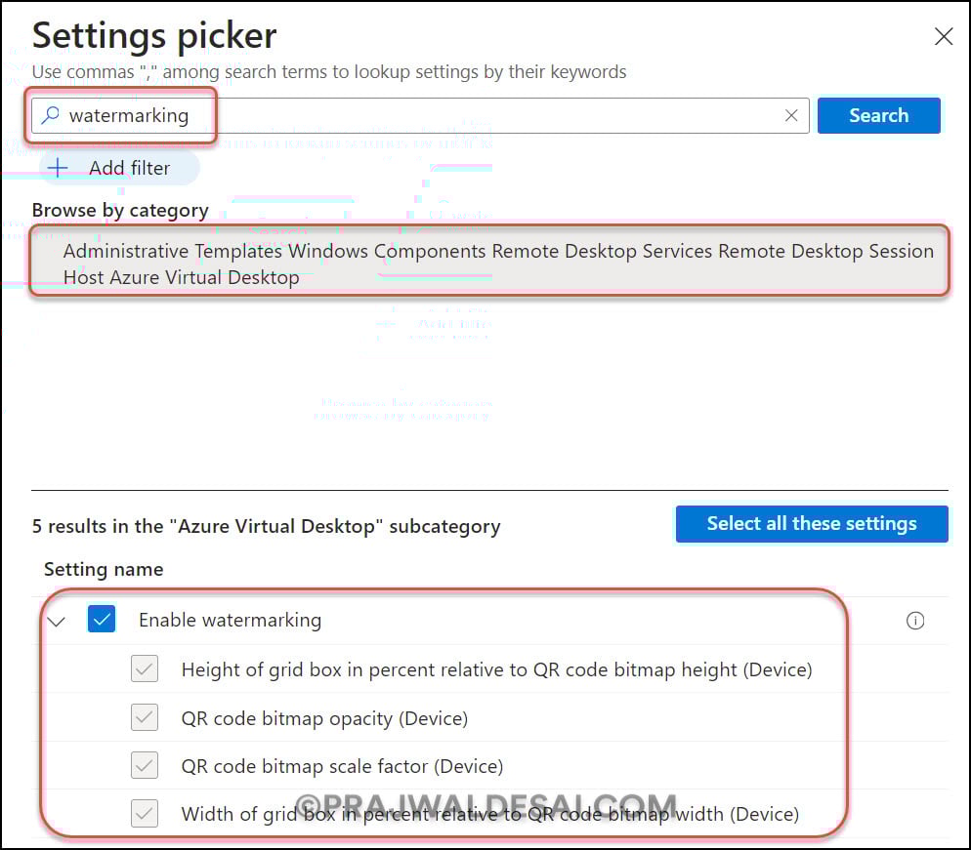Collapse the Enable watermarking row
The height and width of the screenshot is (850, 971).
point(57,621)
